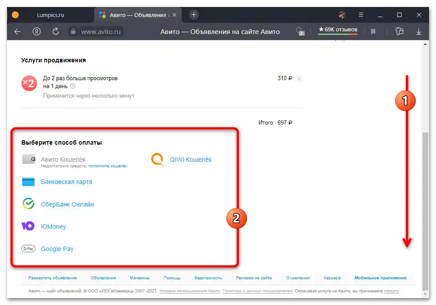Pay with Банковская карта
Screen dimensions: 436x305
click(66, 182)
